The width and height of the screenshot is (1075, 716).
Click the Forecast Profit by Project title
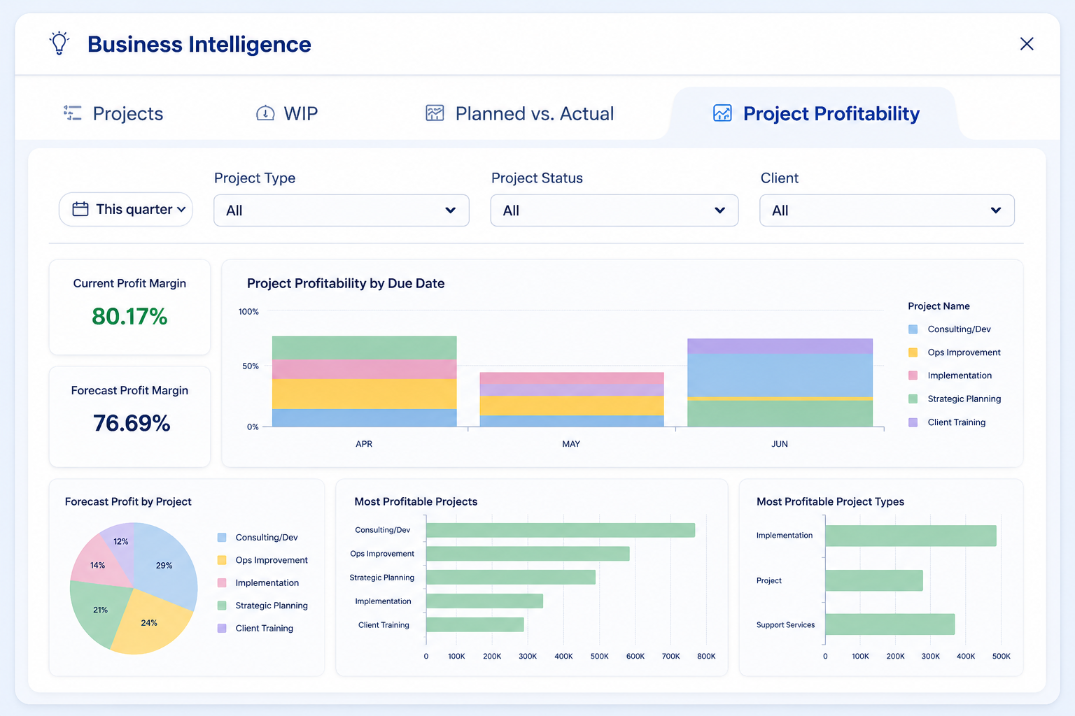point(128,501)
